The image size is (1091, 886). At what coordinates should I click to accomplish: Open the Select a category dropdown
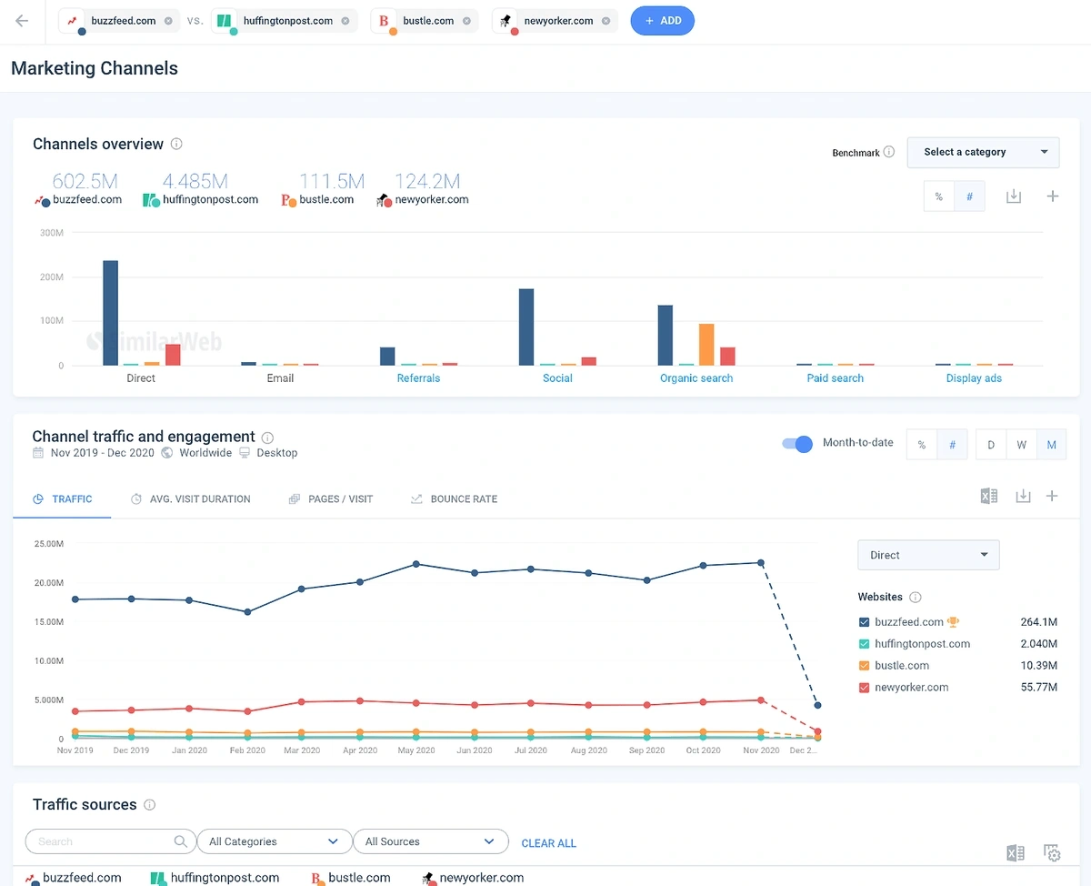coord(983,152)
